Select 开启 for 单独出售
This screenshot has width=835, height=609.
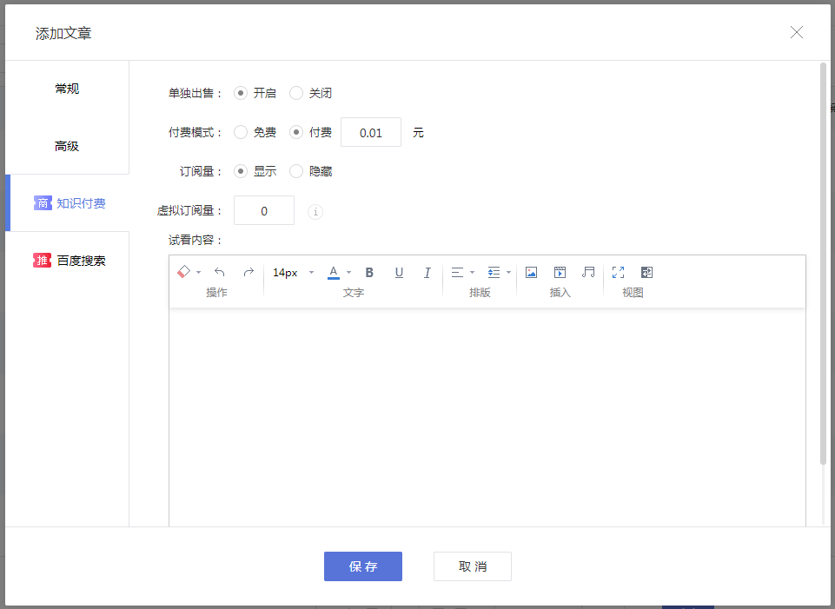[241, 93]
